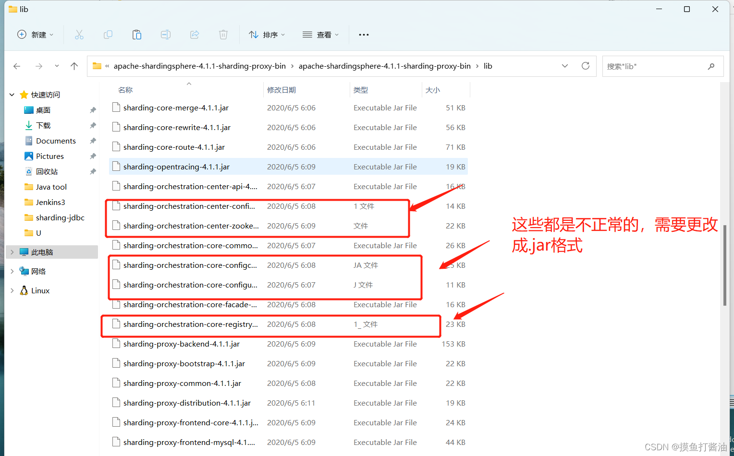Screen dimensions: 734x456
Task: Select Linux in navigation pane
Action: pos(40,290)
